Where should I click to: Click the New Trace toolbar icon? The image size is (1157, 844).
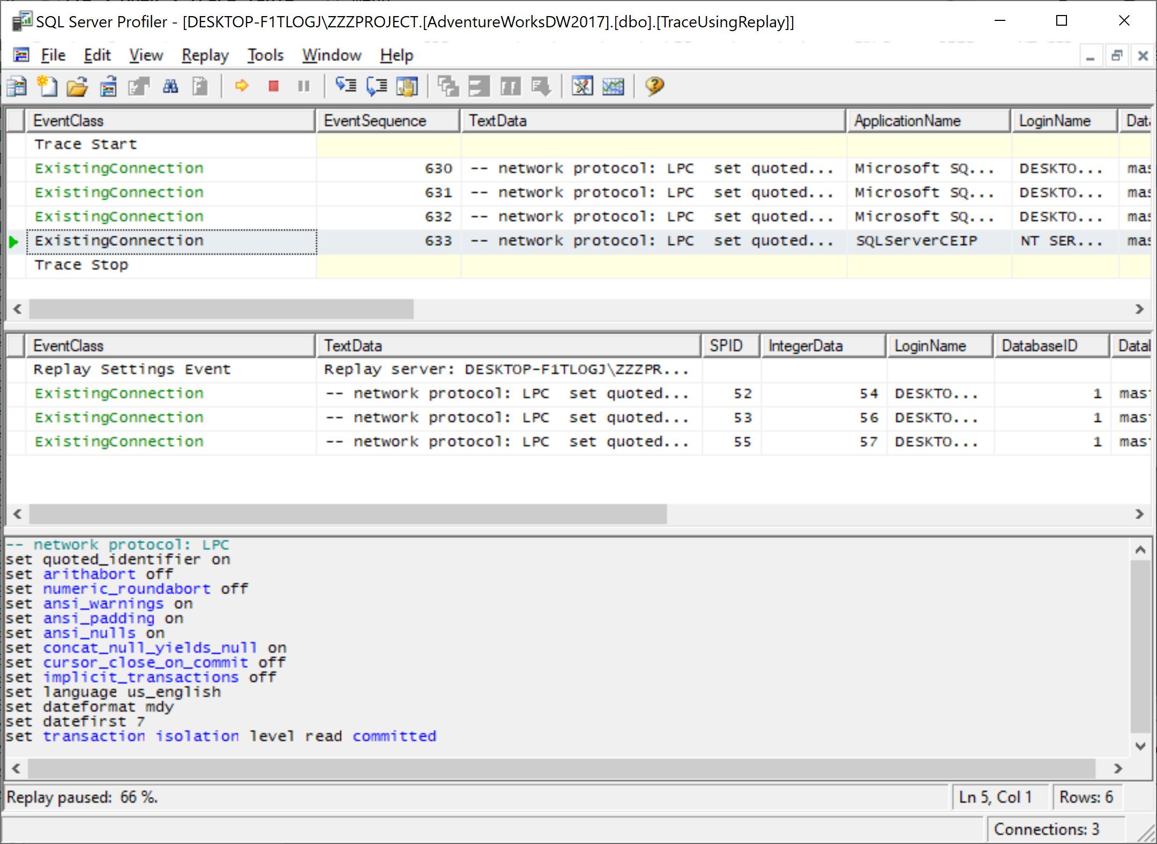click(x=17, y=86)
